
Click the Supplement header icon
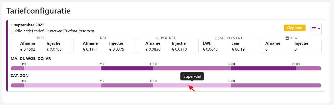click(x=217, y=38)
